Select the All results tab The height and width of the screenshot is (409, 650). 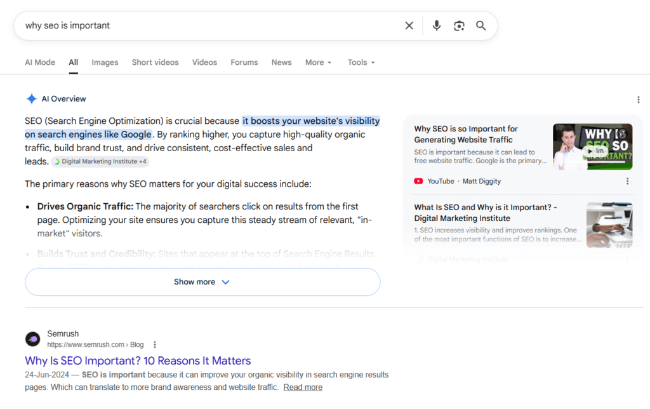(74, 62)
